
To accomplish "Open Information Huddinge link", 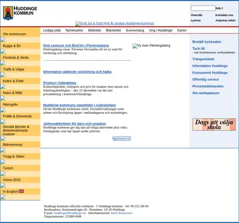I will tap(210, 66).
